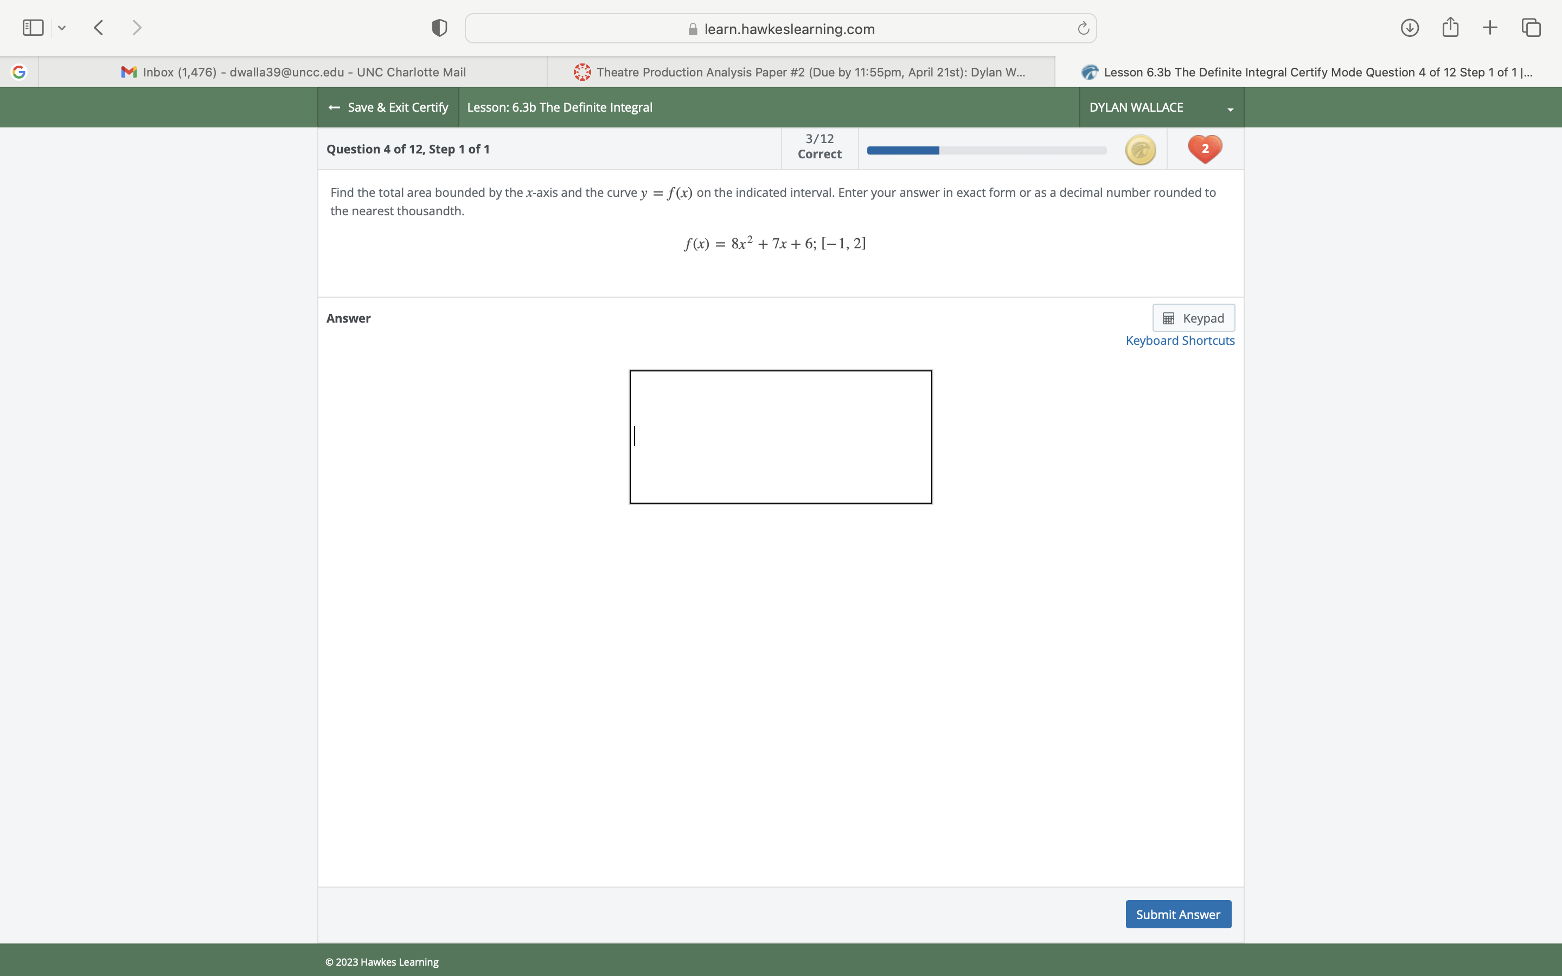
Task: Go back using the browser back arrow
Action: click(99, 28)
